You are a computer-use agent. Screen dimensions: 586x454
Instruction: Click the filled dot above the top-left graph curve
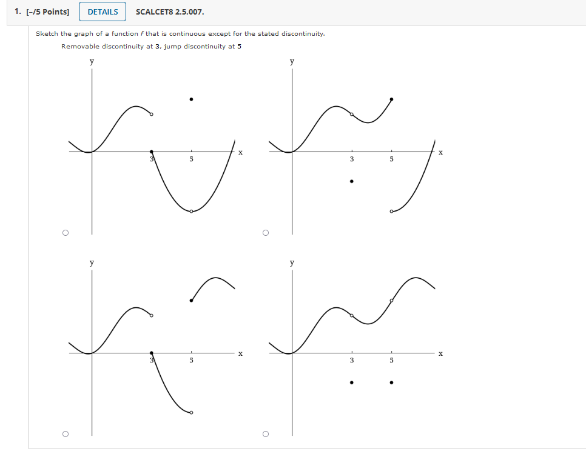[190, 99]
